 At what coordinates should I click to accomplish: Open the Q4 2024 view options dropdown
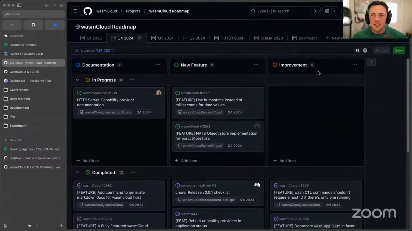coord(140,38)
